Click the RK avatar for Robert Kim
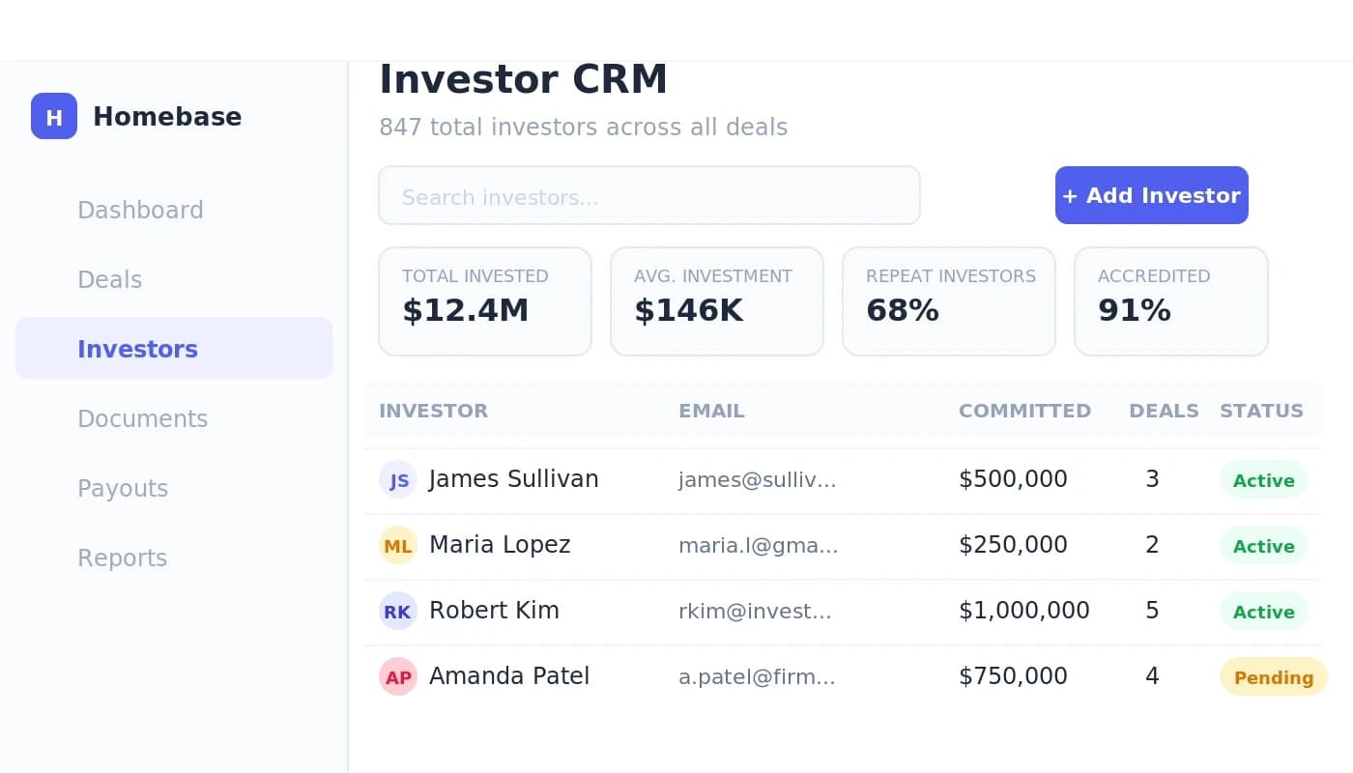This screenshot has height=773, width=1353. (x=398, y=611)
